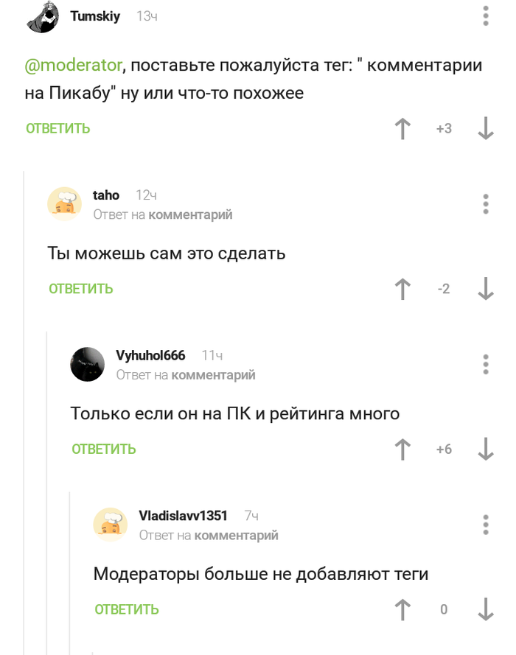Reply to Vladislavv1351's comment
Viewport: 516px width, 655px height.
[127, 609]
